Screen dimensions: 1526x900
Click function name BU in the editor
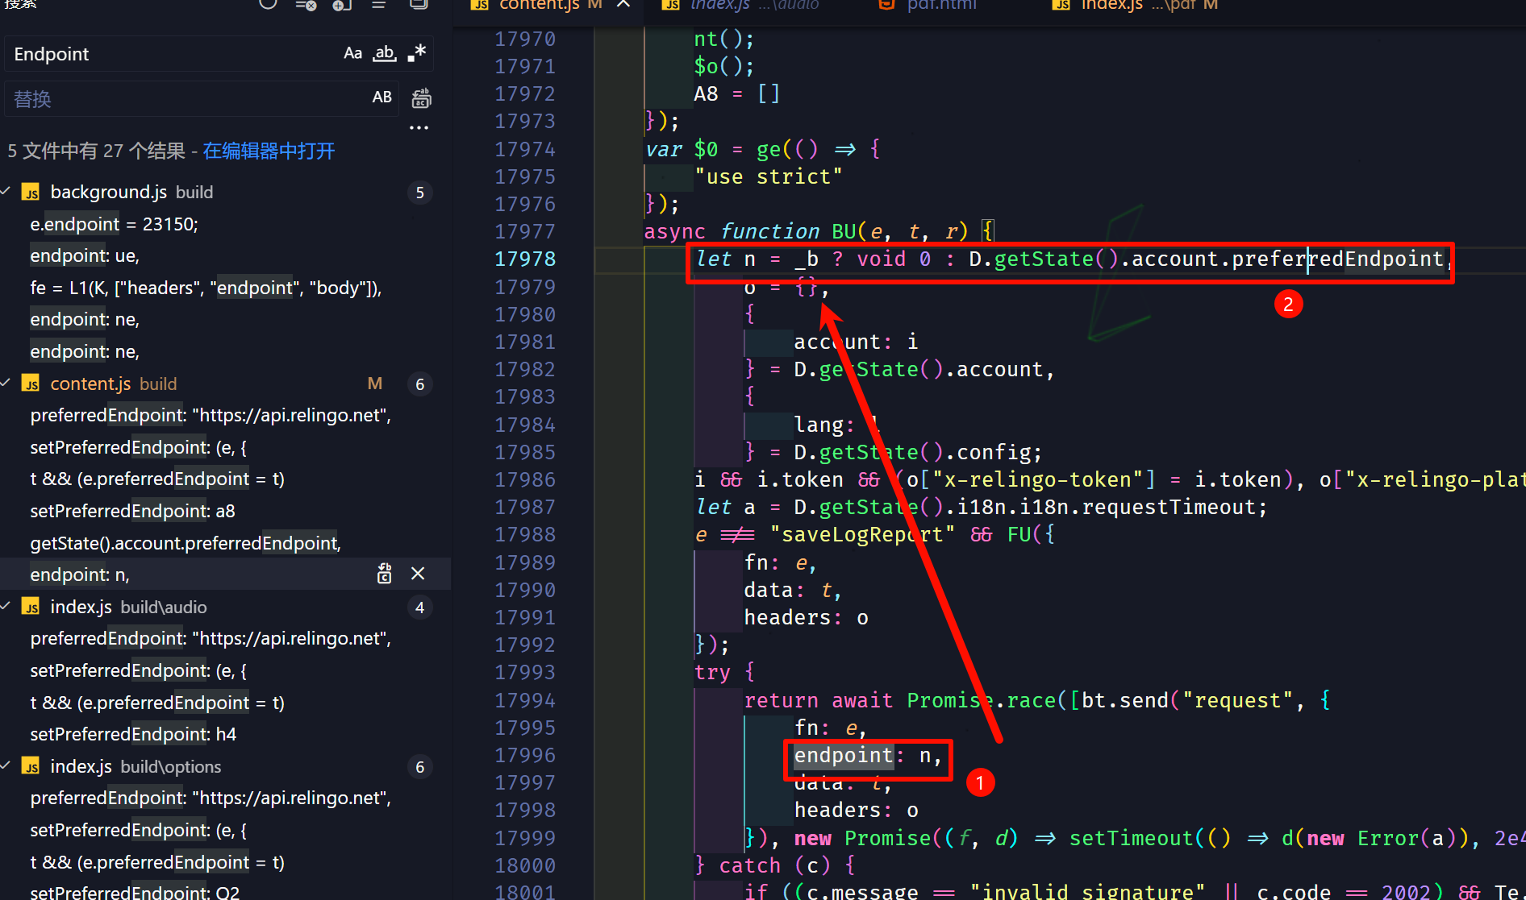(x=844, y=231)
